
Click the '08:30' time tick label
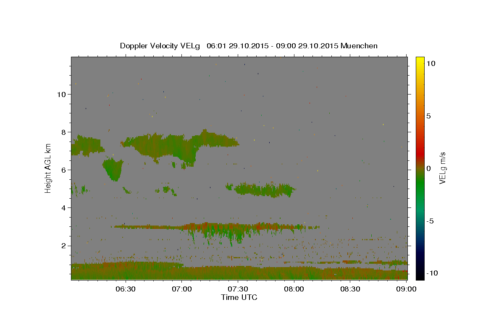350,289
